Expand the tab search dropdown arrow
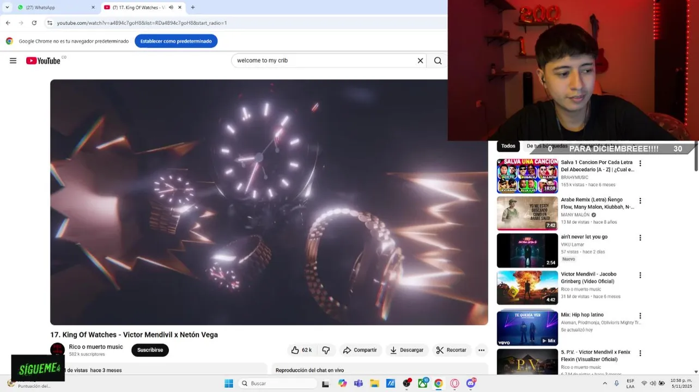The height and width of the screenshot is (392, 699). [x=7, y=8]
